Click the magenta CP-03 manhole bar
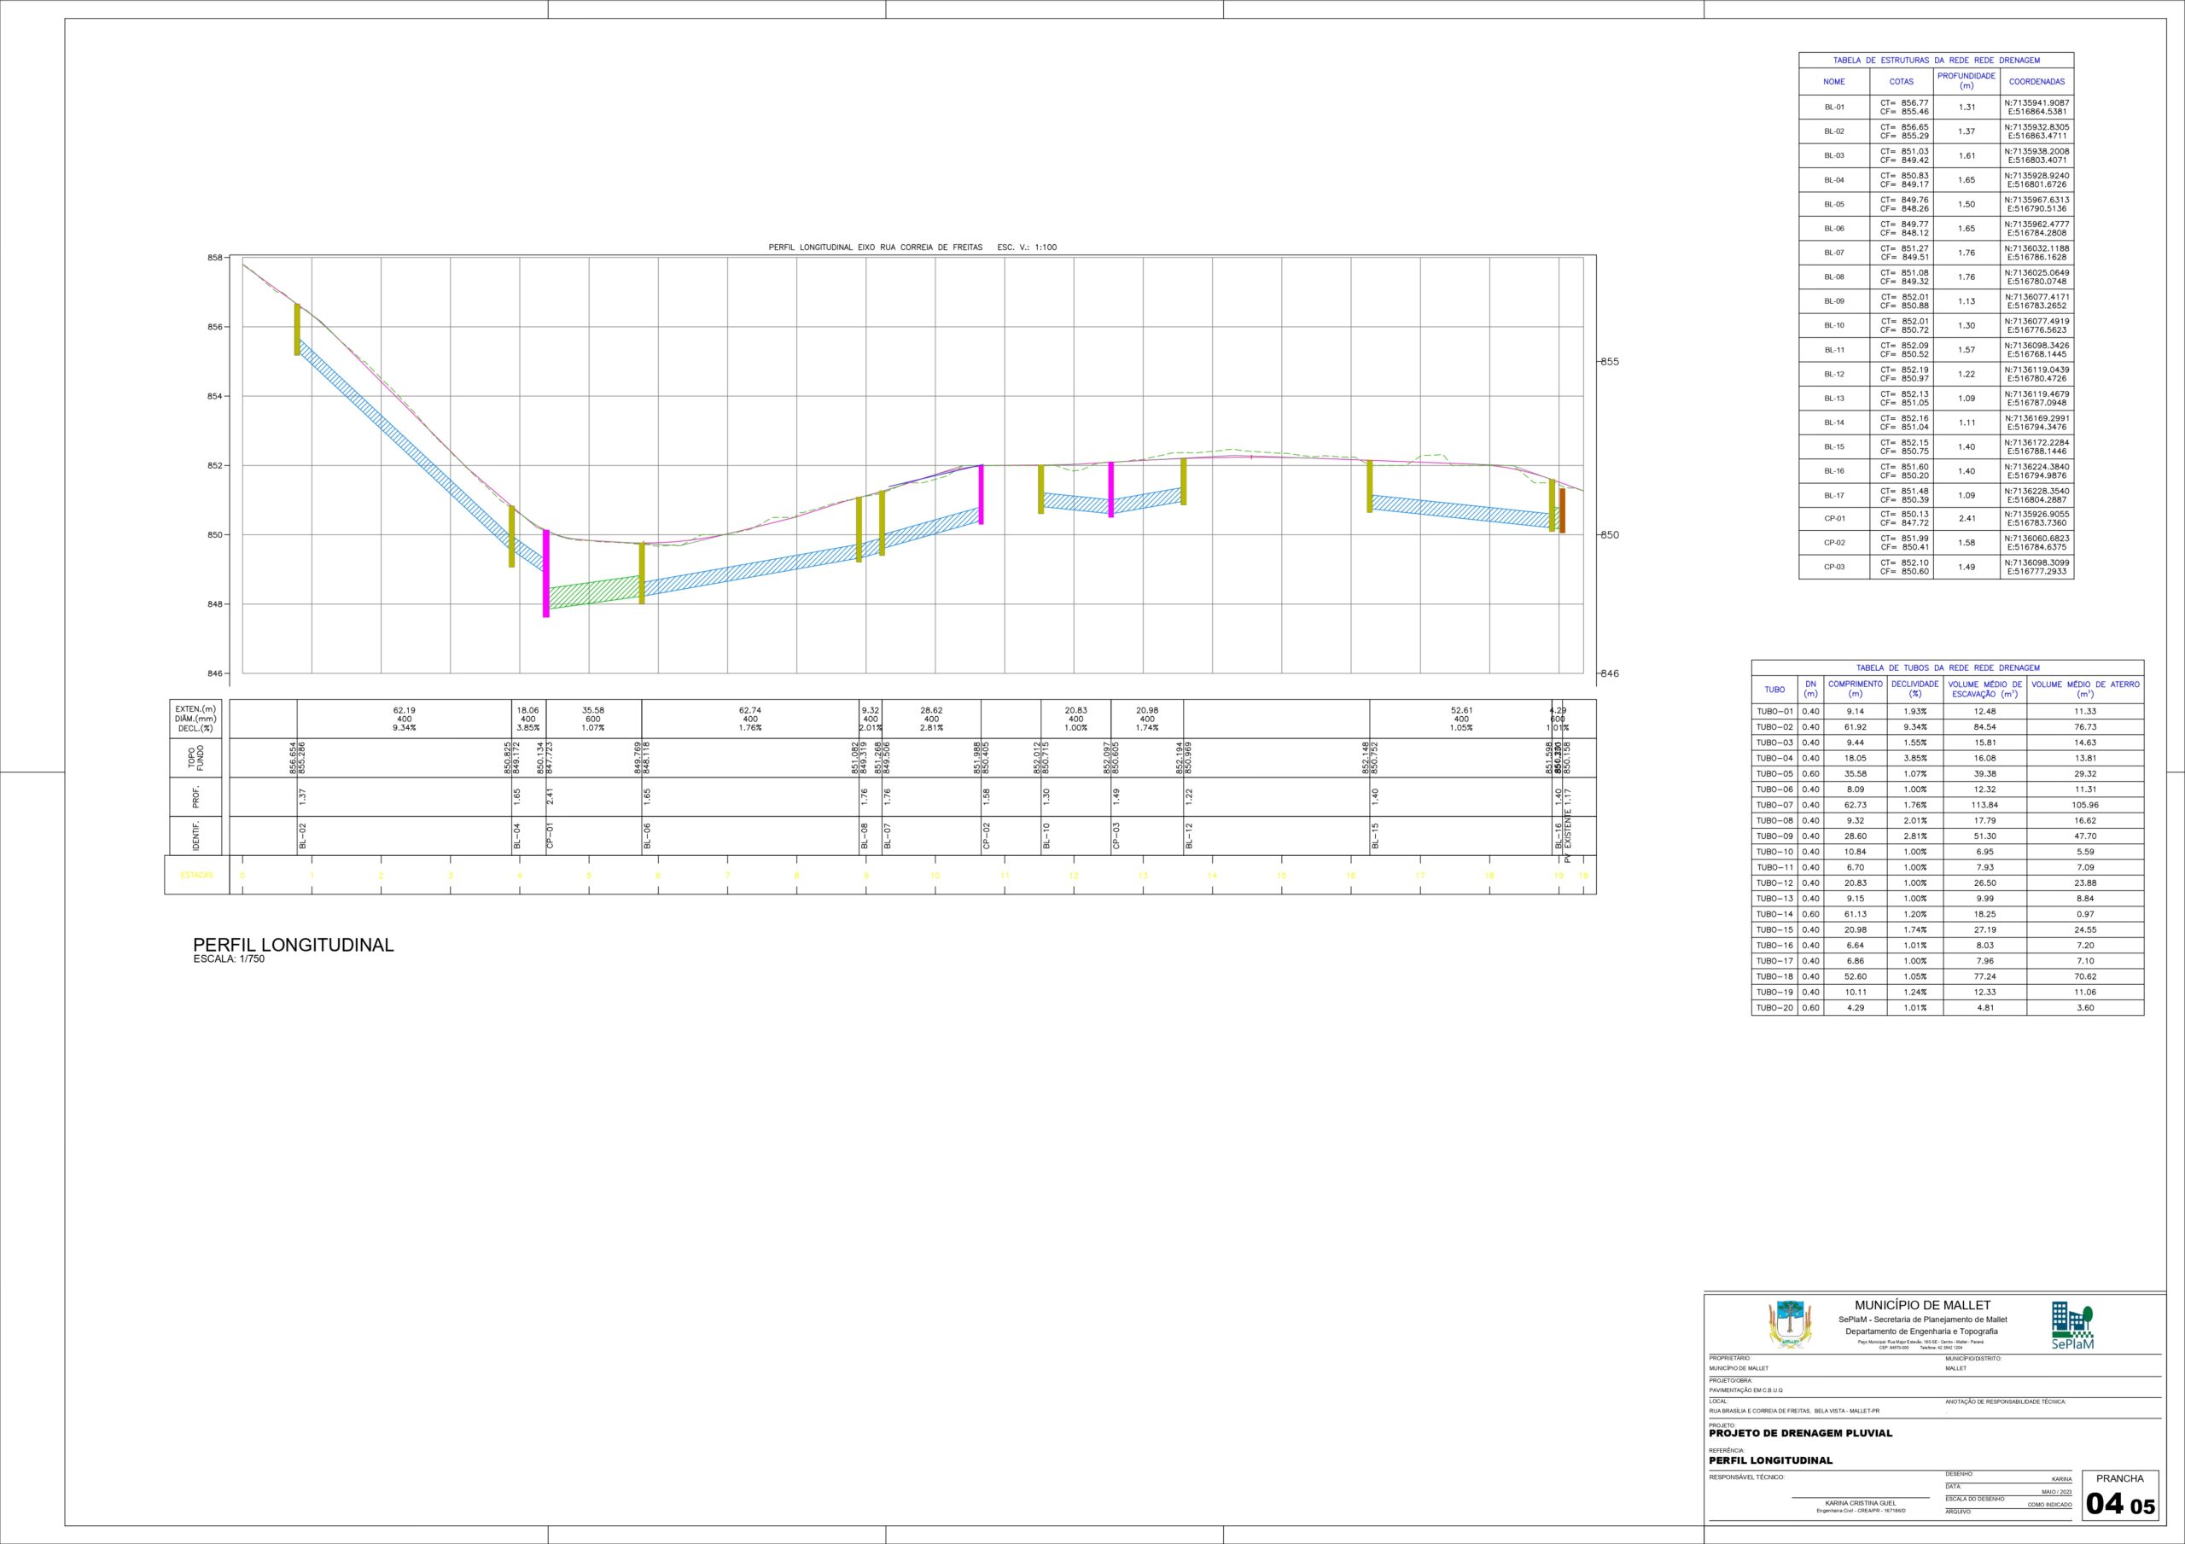 click(x=1110, y=489)
